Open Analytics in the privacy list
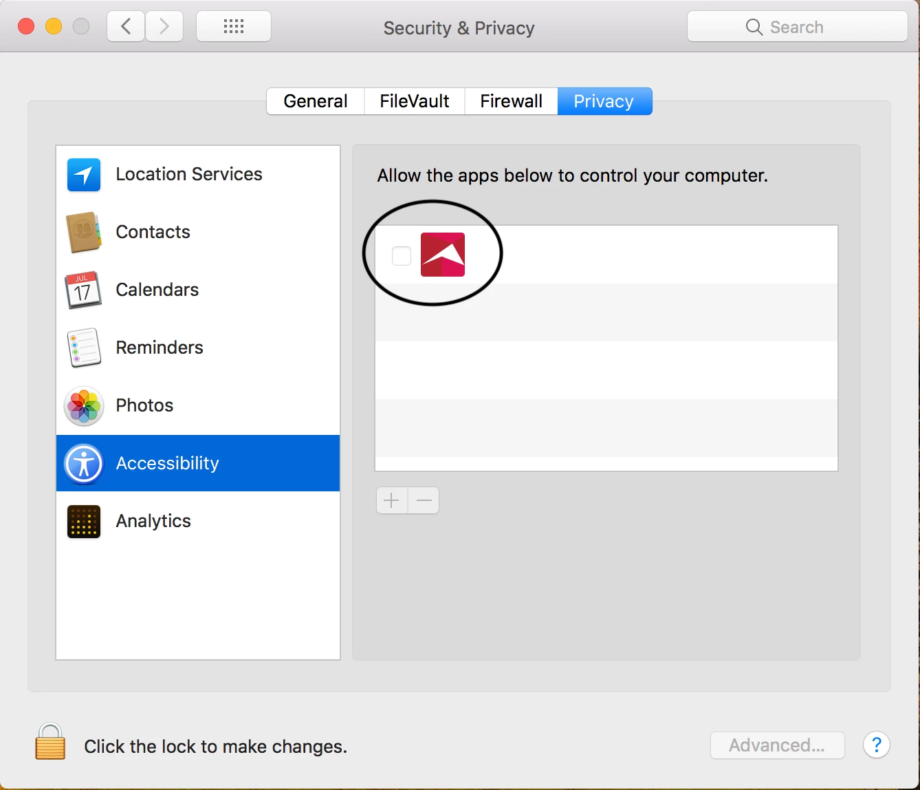Viewport: 920px width, 790px height. point(198,521)
